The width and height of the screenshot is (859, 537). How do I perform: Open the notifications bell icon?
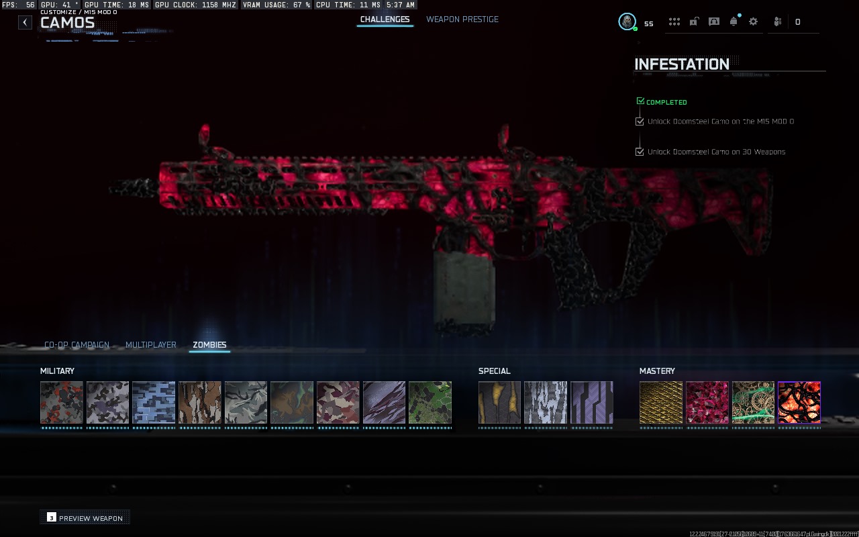click(734, 21)
